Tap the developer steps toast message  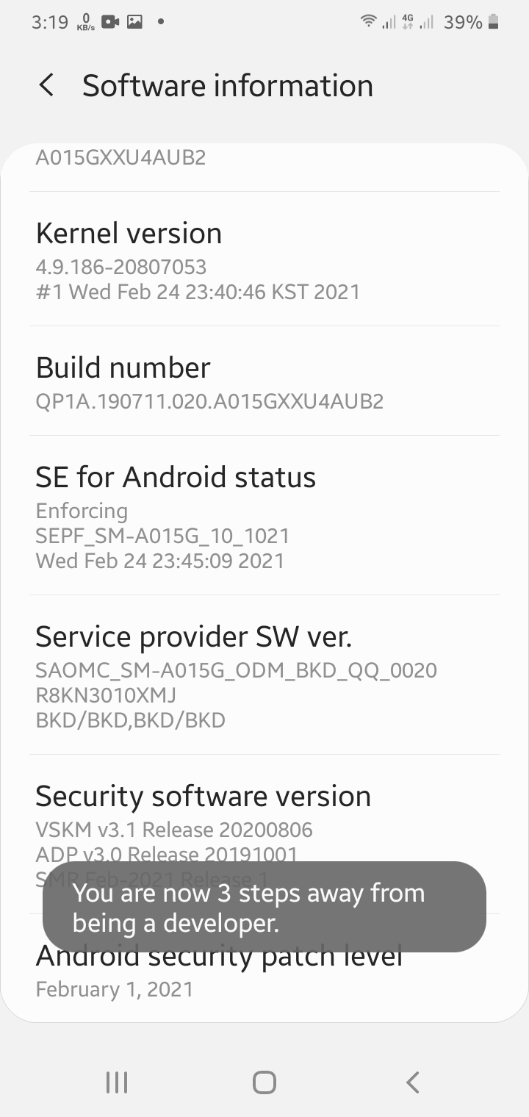pyautogui.click(x=264, y=907)
